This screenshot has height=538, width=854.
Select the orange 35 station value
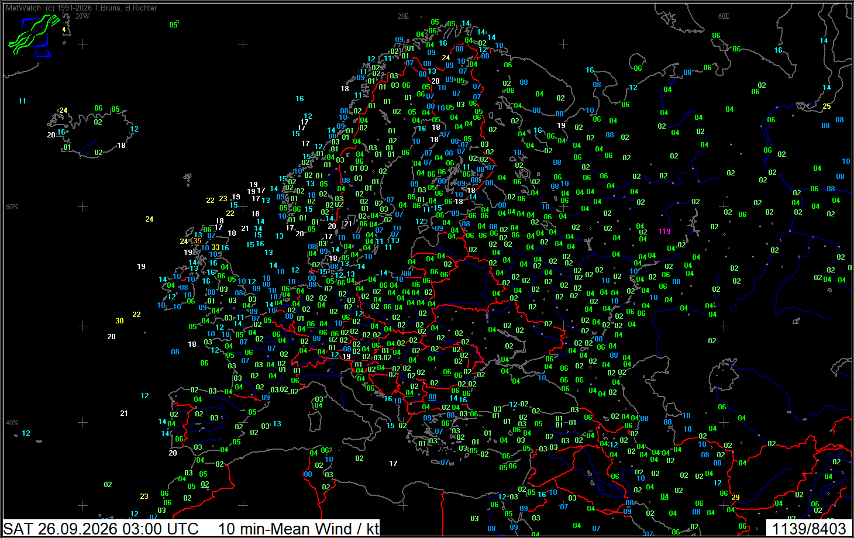pyautogui.click(x=198, y=241)
